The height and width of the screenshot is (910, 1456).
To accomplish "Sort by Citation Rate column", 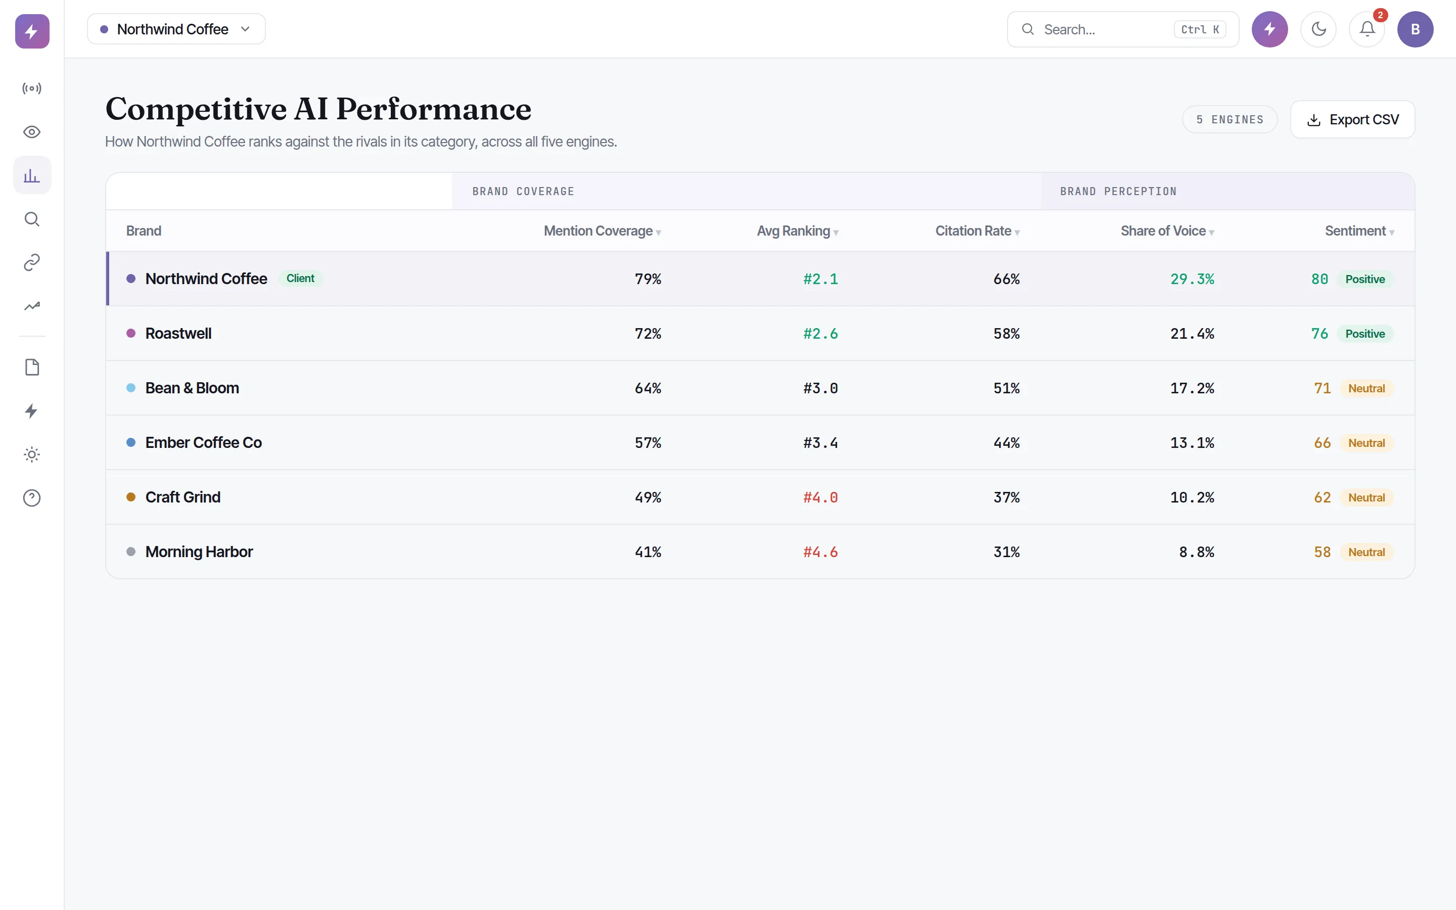I will [x=977, y=231].
